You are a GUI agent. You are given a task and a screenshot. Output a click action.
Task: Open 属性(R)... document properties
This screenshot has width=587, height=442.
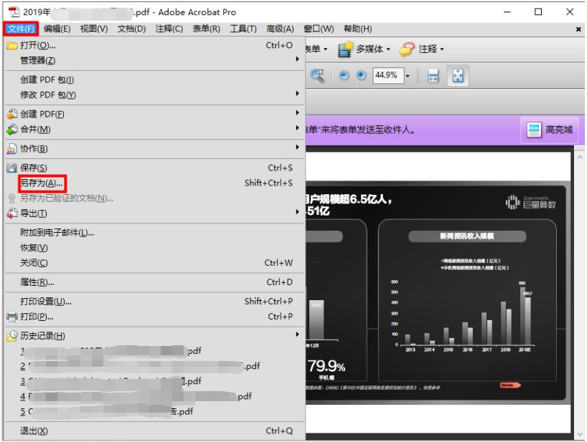coord(154,282)
